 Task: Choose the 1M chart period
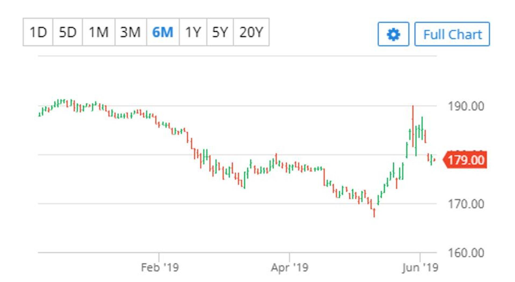98,32
